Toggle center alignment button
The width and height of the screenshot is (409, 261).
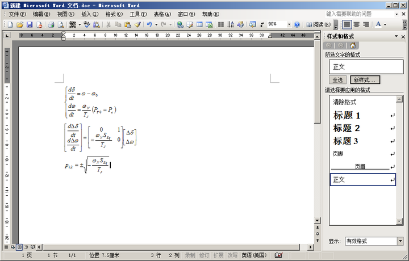(x=357, y=24)
